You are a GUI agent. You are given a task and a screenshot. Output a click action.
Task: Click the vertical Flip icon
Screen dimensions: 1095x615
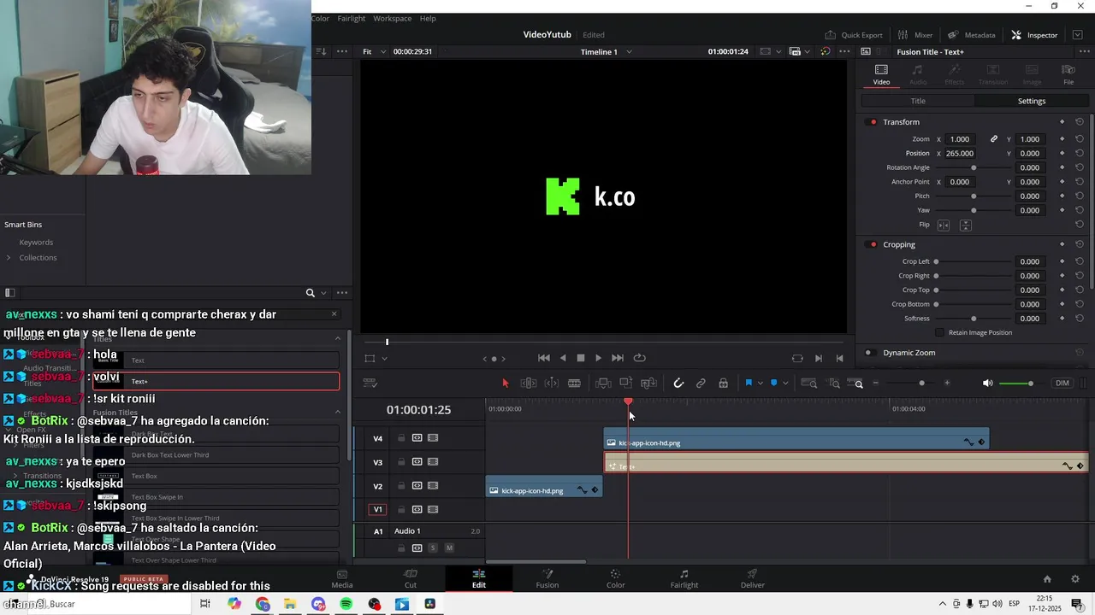966,225
